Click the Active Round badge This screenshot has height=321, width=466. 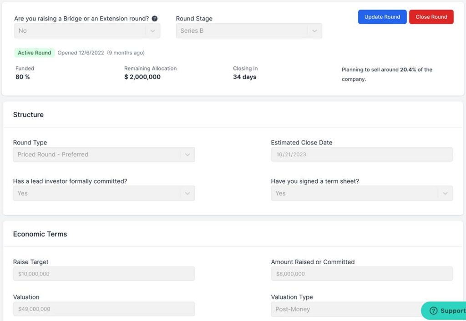pos(34,52)
